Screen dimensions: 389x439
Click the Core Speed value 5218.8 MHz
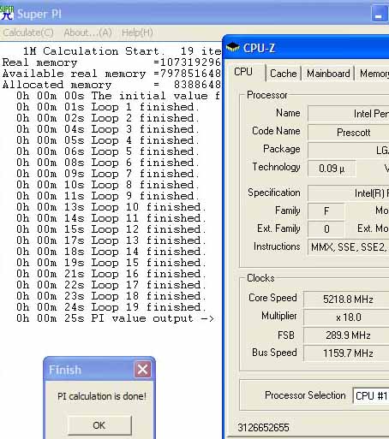[346, 300]
